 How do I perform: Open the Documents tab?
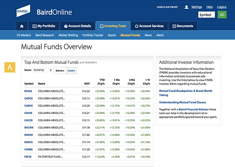pyautogui.click(x=183, y=26)
